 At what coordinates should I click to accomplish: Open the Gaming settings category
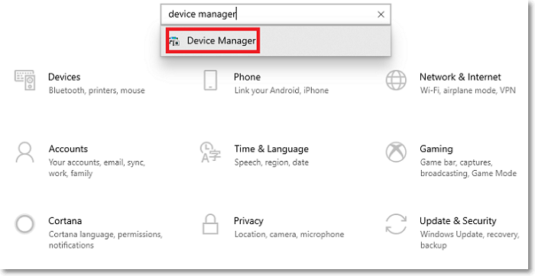click(436, 149)
